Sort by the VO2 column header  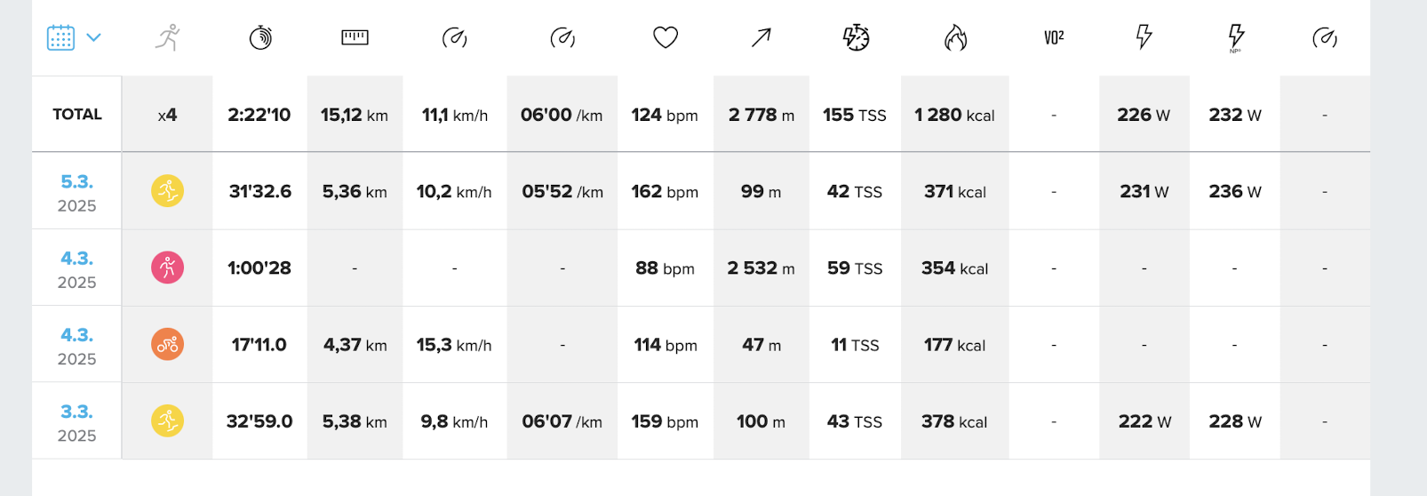(1054, 37)
